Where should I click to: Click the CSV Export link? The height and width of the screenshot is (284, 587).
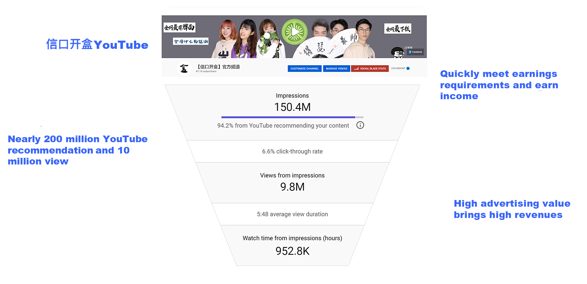pos(398,68)
